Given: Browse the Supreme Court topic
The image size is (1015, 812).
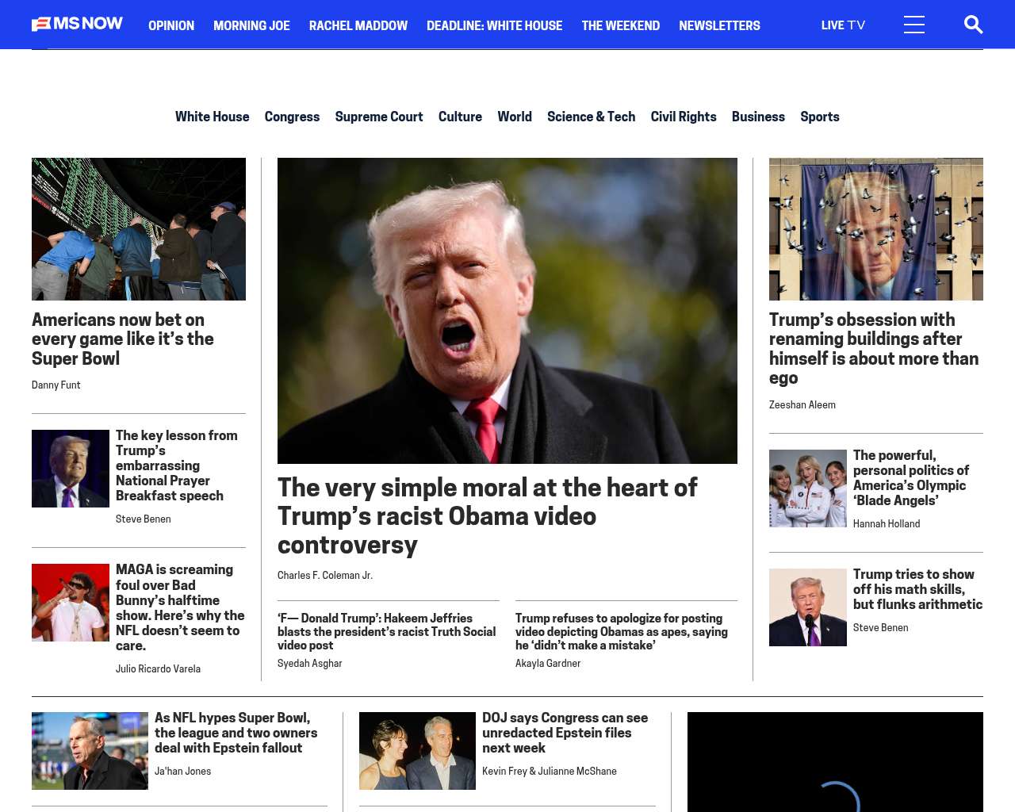Looking at the screenshot, I should [x=379, y=117].
